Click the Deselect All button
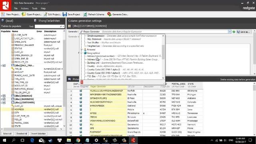This screenshot has height=144, width=256. [22, 134]
